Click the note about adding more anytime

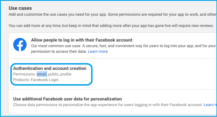(111, 26)
